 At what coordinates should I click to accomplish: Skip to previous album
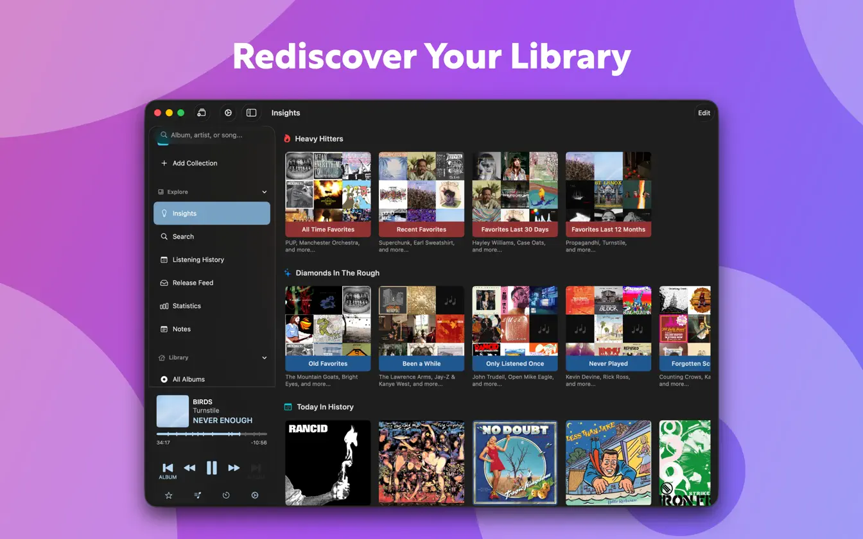point(168,470)
